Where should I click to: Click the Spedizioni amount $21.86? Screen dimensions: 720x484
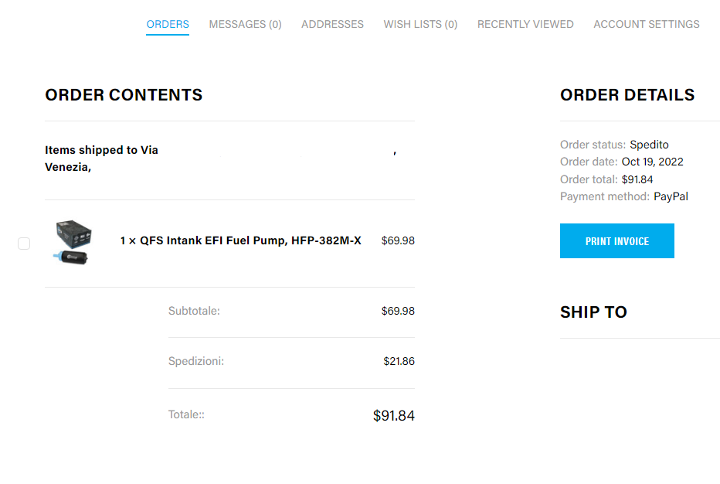pos(399,361)
